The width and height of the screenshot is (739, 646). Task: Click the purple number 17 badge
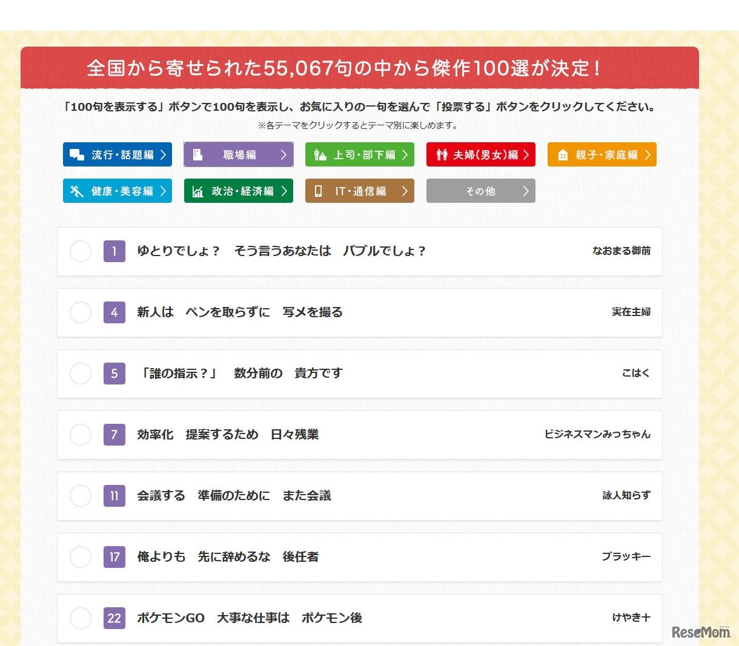click(x=114, y=557)
